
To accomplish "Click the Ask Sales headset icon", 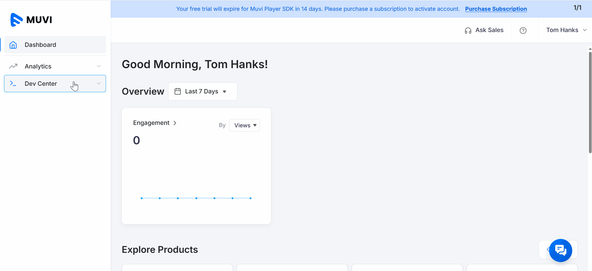I will click(x=468, y=31).
